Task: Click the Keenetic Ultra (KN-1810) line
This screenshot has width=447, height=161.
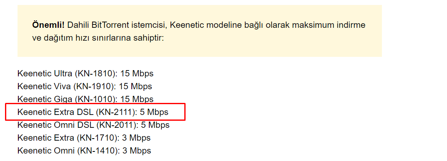Action: 85,74
